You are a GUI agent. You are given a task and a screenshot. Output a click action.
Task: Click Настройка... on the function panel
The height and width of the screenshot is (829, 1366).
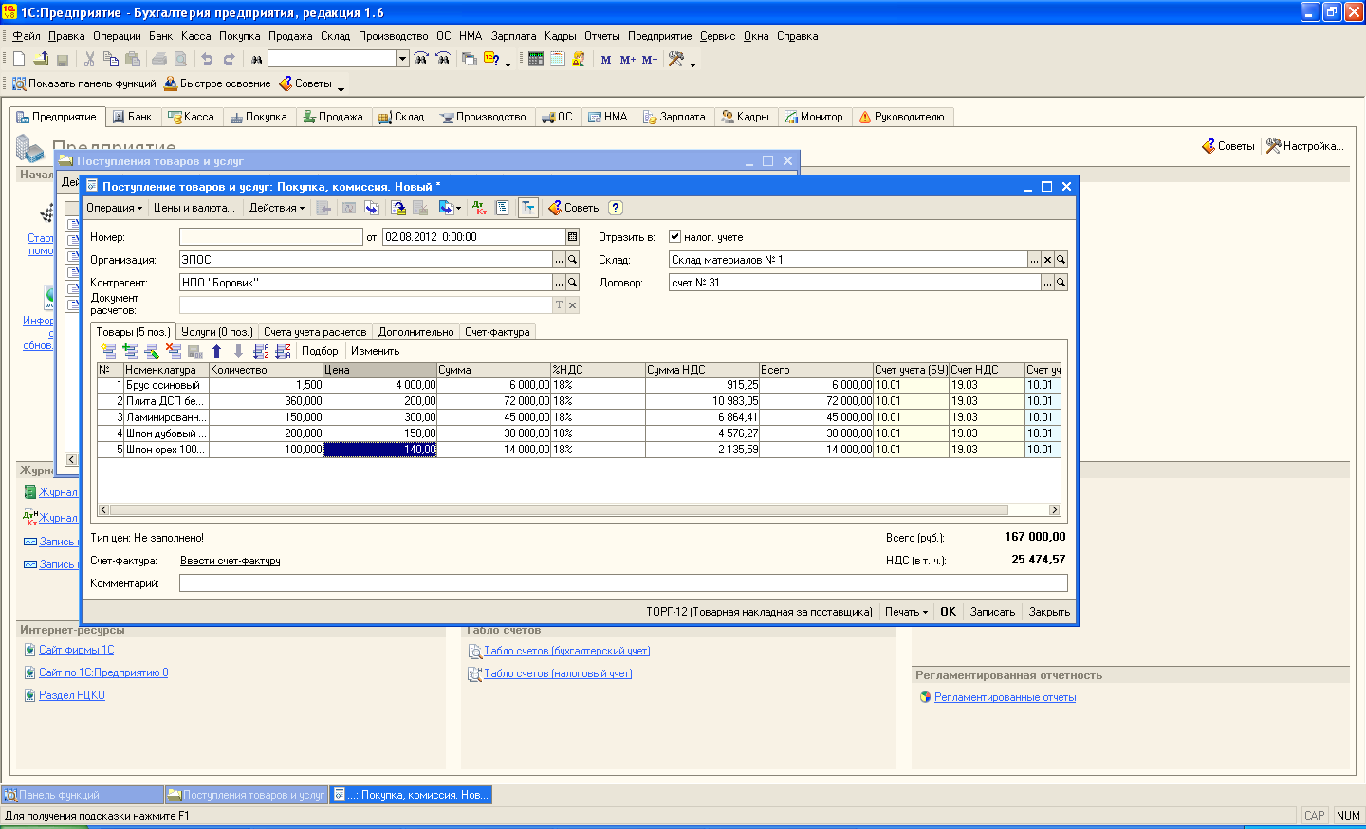[1305, 146]
